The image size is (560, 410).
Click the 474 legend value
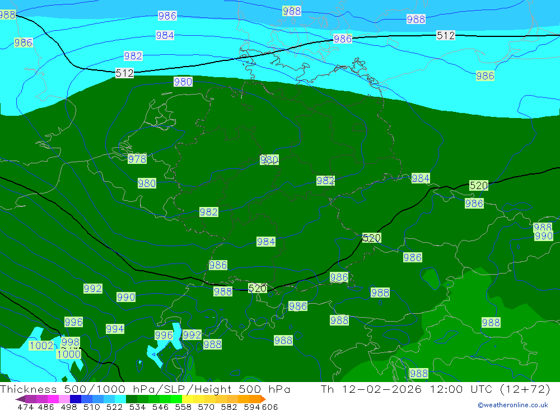click(25, 407)
